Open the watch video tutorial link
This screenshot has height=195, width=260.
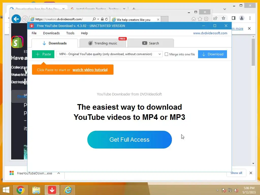tap(90, 70)
